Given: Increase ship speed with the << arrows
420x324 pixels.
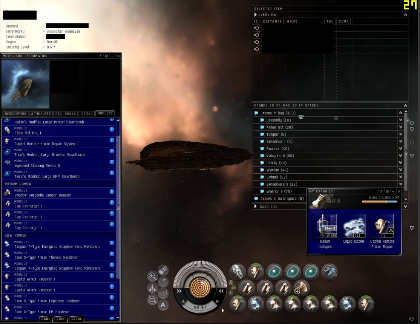Looking at the screenshot, I should [x=221, y=291].
